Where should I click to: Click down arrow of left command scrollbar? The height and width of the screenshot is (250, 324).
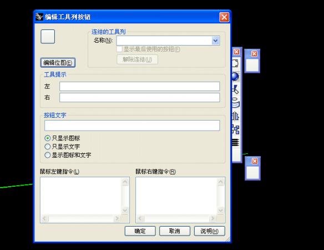125,211
